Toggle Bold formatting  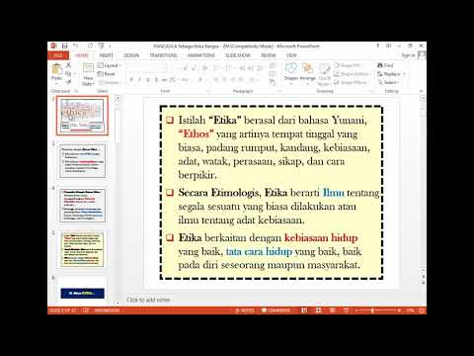[131, 80]
